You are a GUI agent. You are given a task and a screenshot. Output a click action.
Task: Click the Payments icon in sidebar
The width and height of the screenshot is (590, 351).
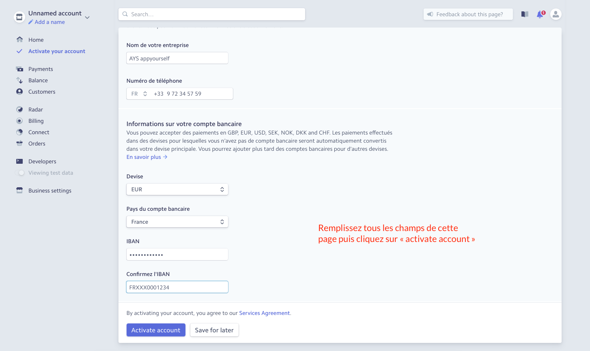19,69
